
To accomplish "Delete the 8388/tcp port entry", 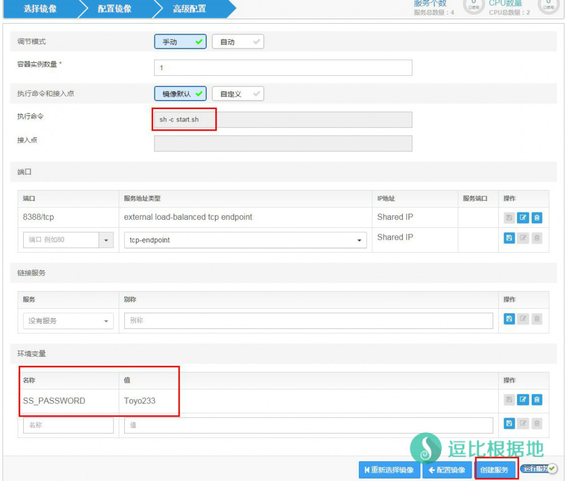I will click(x=537, y=218).
